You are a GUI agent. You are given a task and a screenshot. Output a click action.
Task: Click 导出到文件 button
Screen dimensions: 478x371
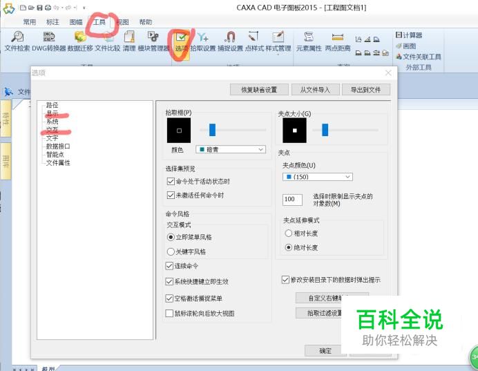click(x=366, y=90)
